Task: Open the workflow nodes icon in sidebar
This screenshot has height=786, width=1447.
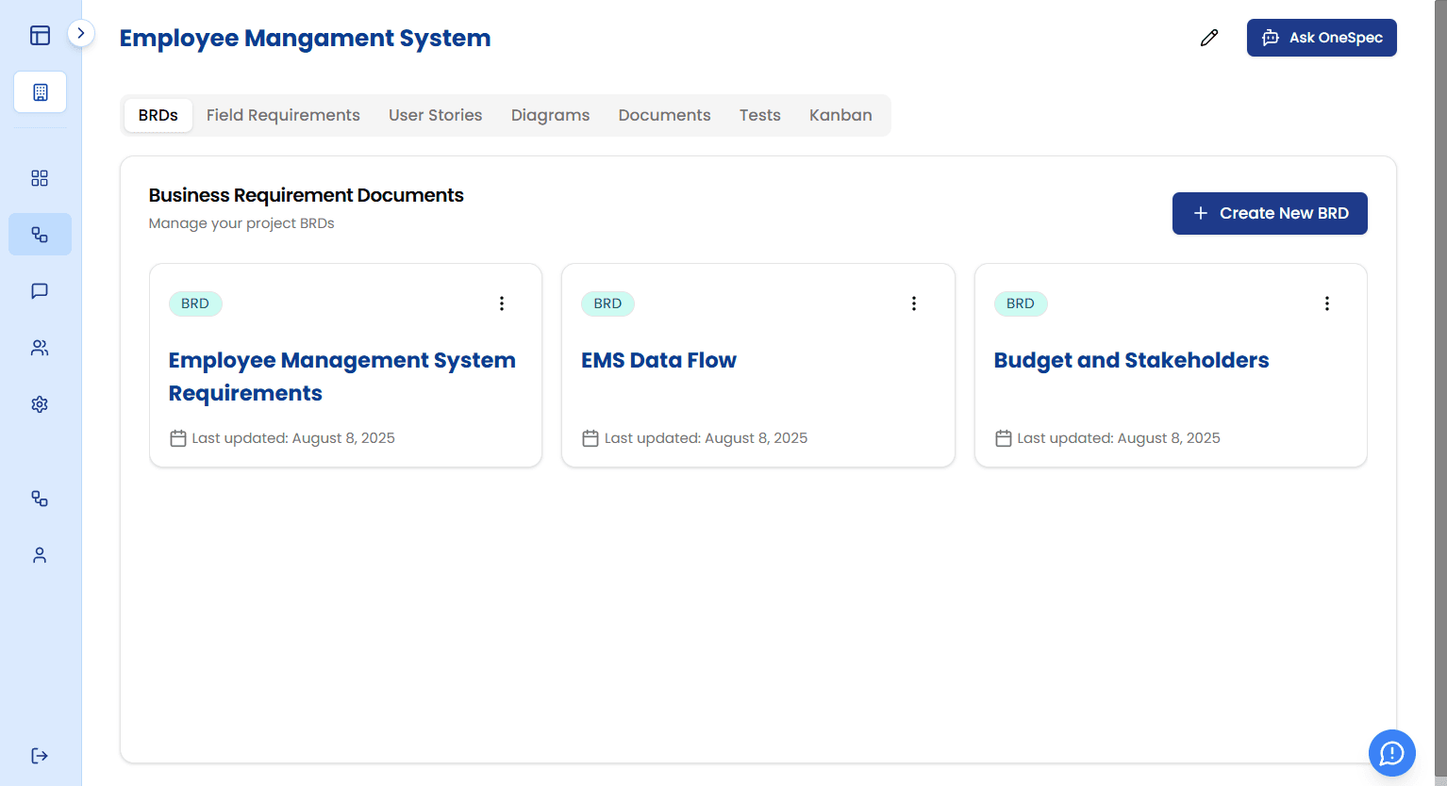Action: click(x=40, y=234)
